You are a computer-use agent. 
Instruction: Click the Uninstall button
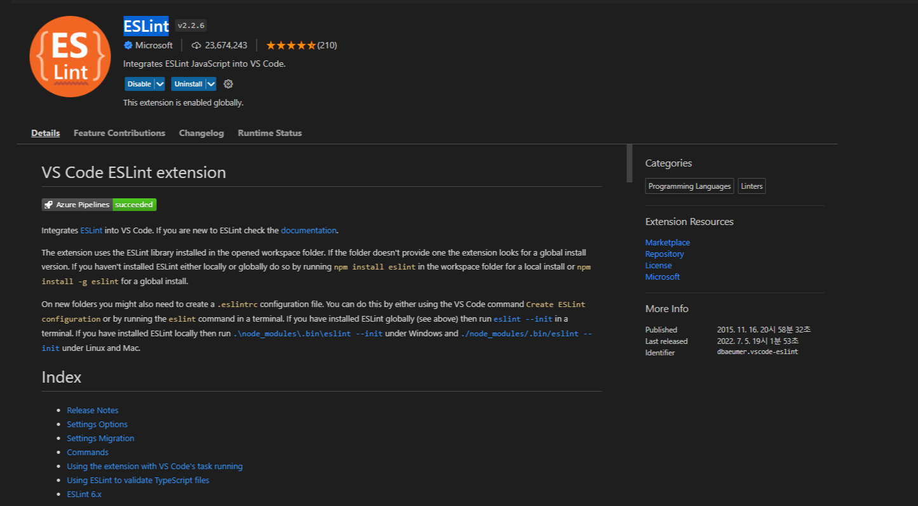[188, 84]
